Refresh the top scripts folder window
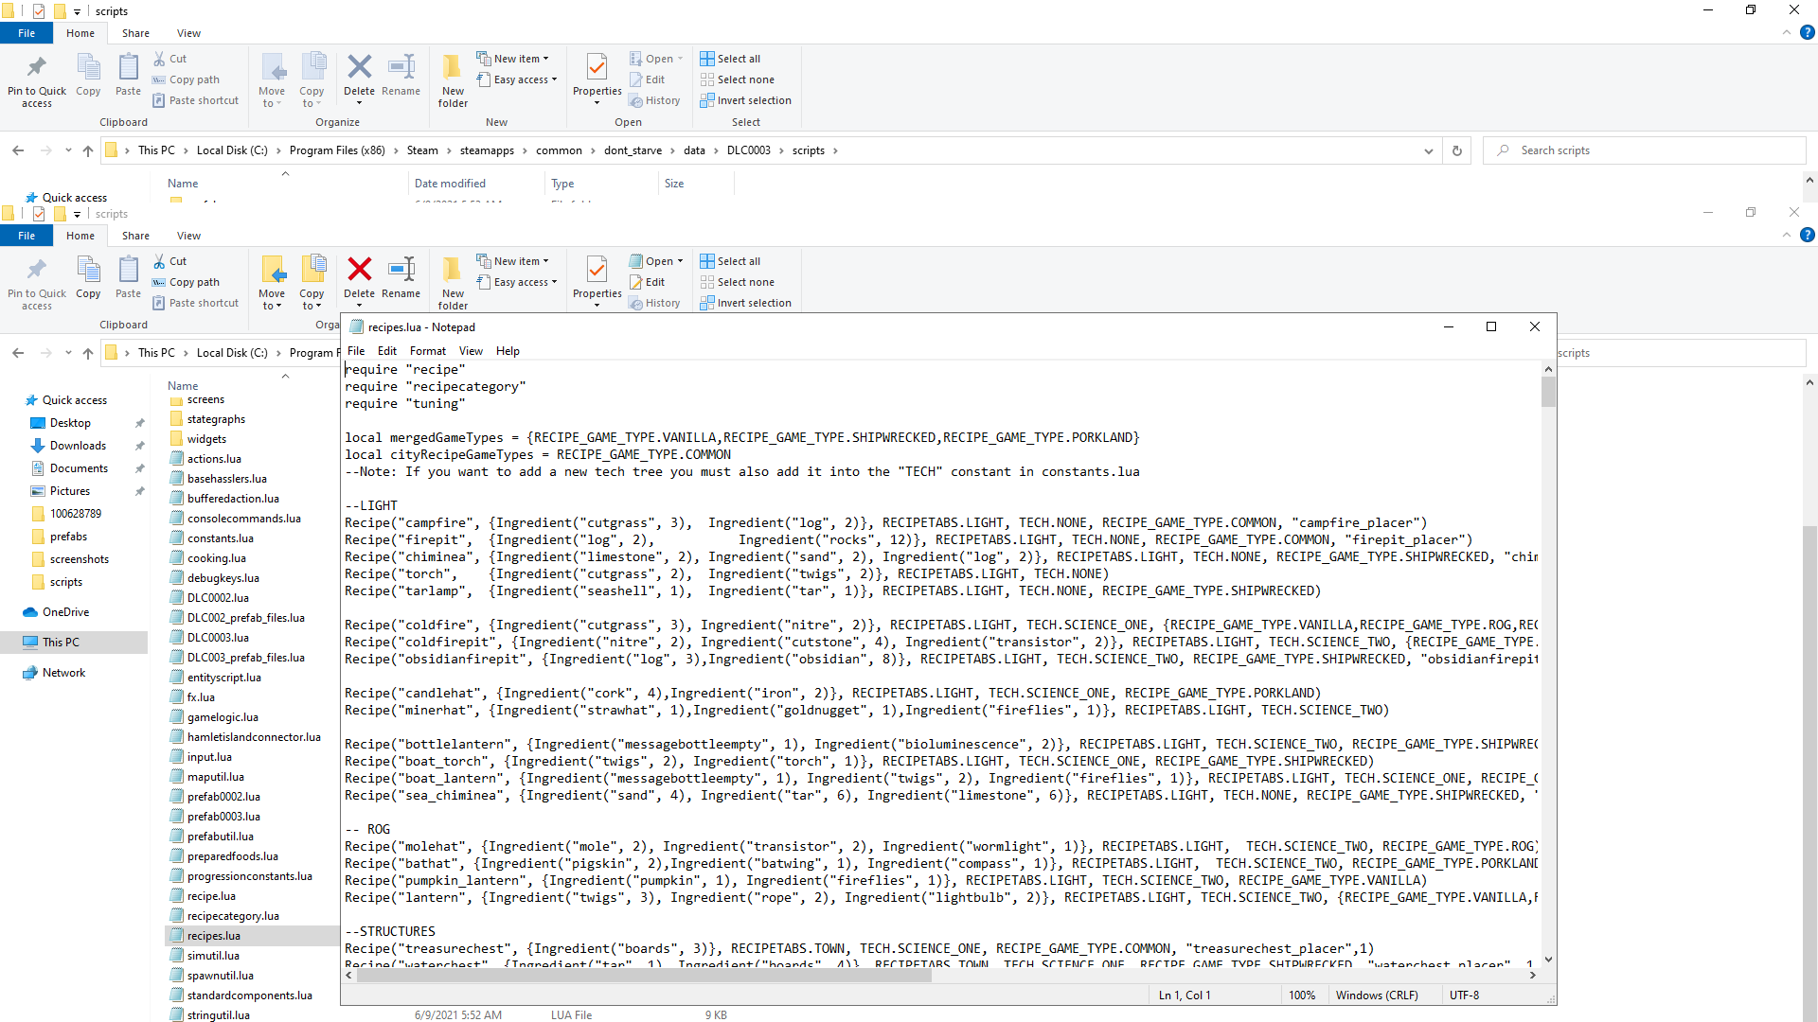Viewport: 1818px width, 1022px height. (1457, 150)
